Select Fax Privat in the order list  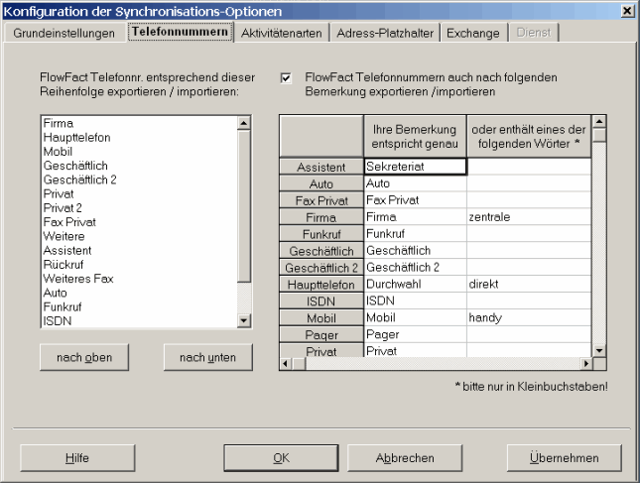(x=140, y=222)
